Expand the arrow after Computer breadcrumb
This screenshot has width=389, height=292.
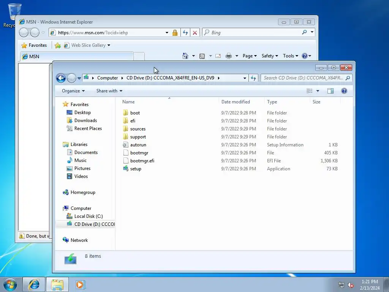point(122,78)
